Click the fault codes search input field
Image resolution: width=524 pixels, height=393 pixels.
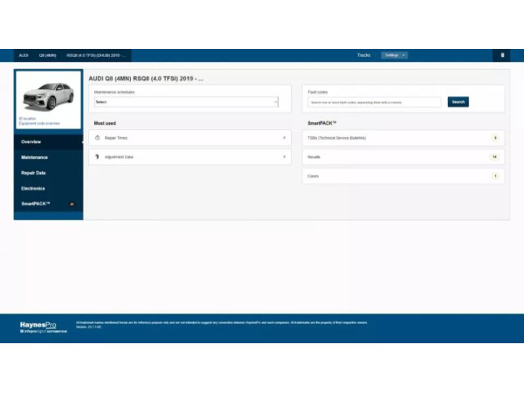375,102
